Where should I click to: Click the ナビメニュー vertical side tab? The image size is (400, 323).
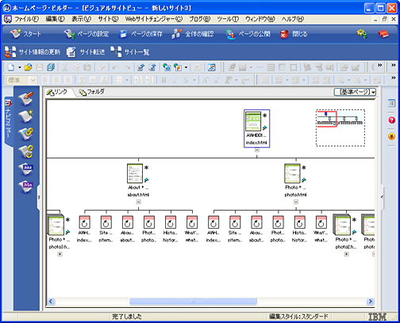pyautogui.click(x=9, y=120)
